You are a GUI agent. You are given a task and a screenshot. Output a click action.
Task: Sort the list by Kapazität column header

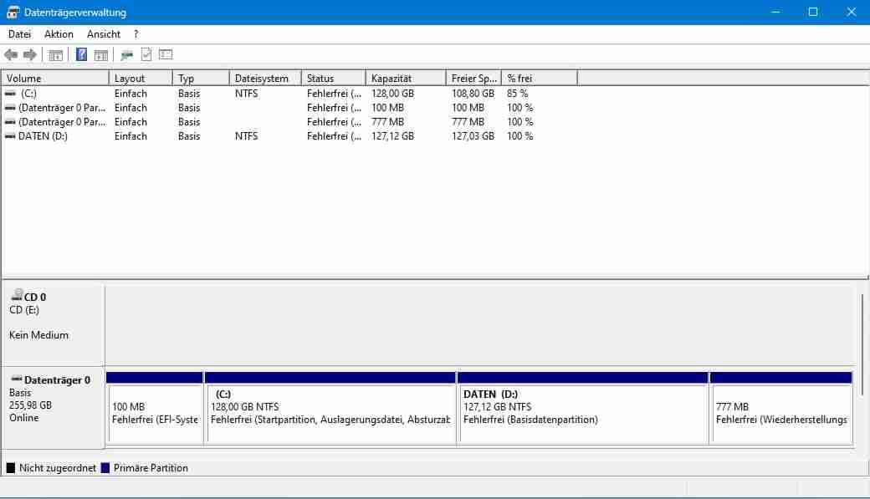click(405, 79)
